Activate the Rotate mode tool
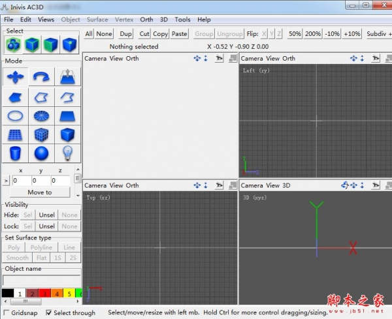This screenshot has height=319, width=392. [x=42, y=77]
